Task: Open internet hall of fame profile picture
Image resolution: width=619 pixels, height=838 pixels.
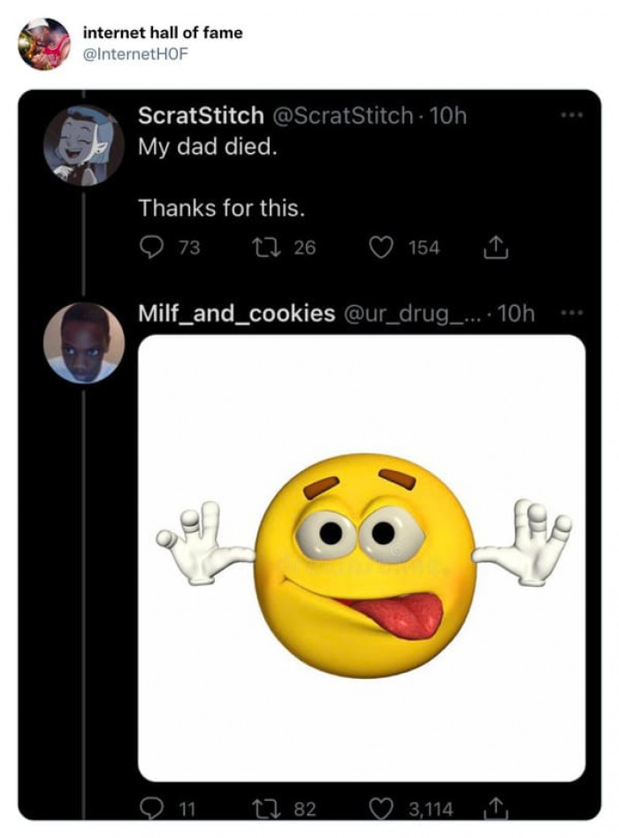Action: click(44, 43)
